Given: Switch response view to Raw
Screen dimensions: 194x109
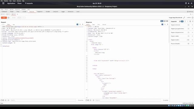Looking at the screenshot, I should [94, 25].
